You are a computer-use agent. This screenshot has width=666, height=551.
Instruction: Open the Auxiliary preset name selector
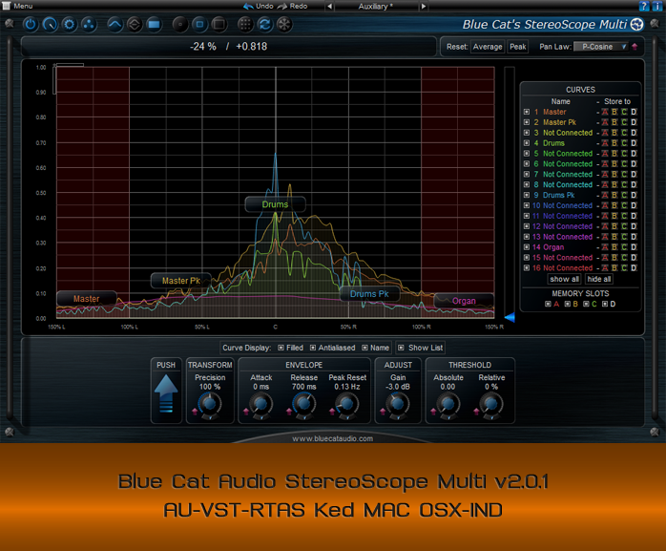tap(376, 7)
